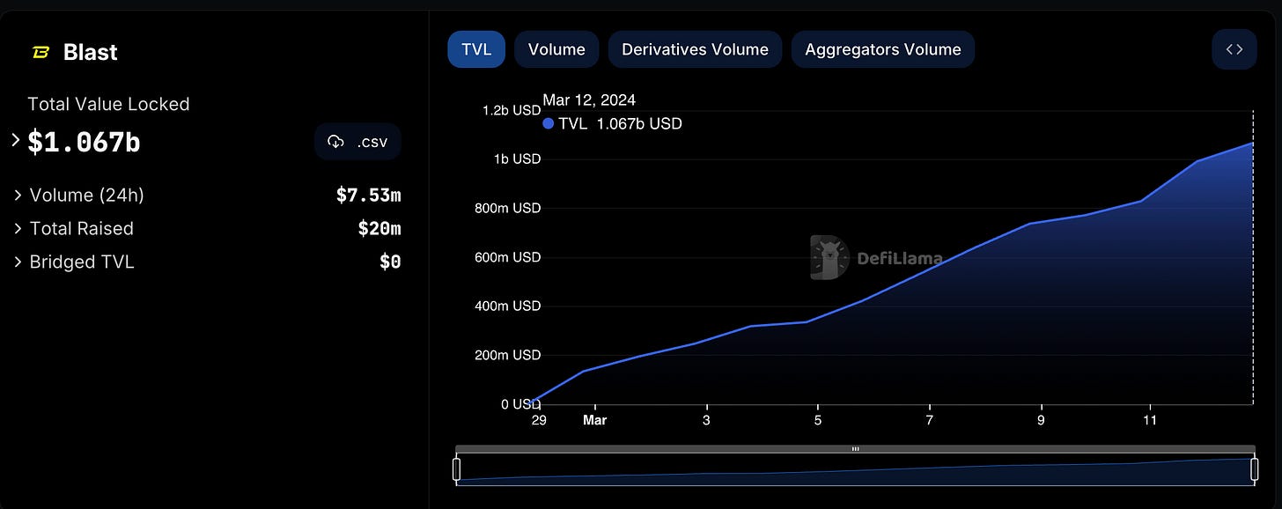Click the $20m total raised value
The image size is (1282, 509).
click(379, 229)
